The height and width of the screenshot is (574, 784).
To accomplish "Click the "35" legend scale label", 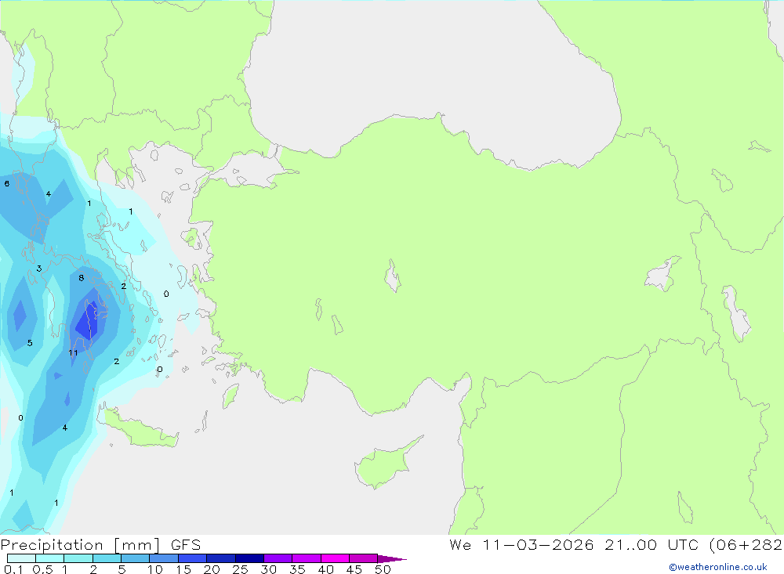I will click(297, 569).
